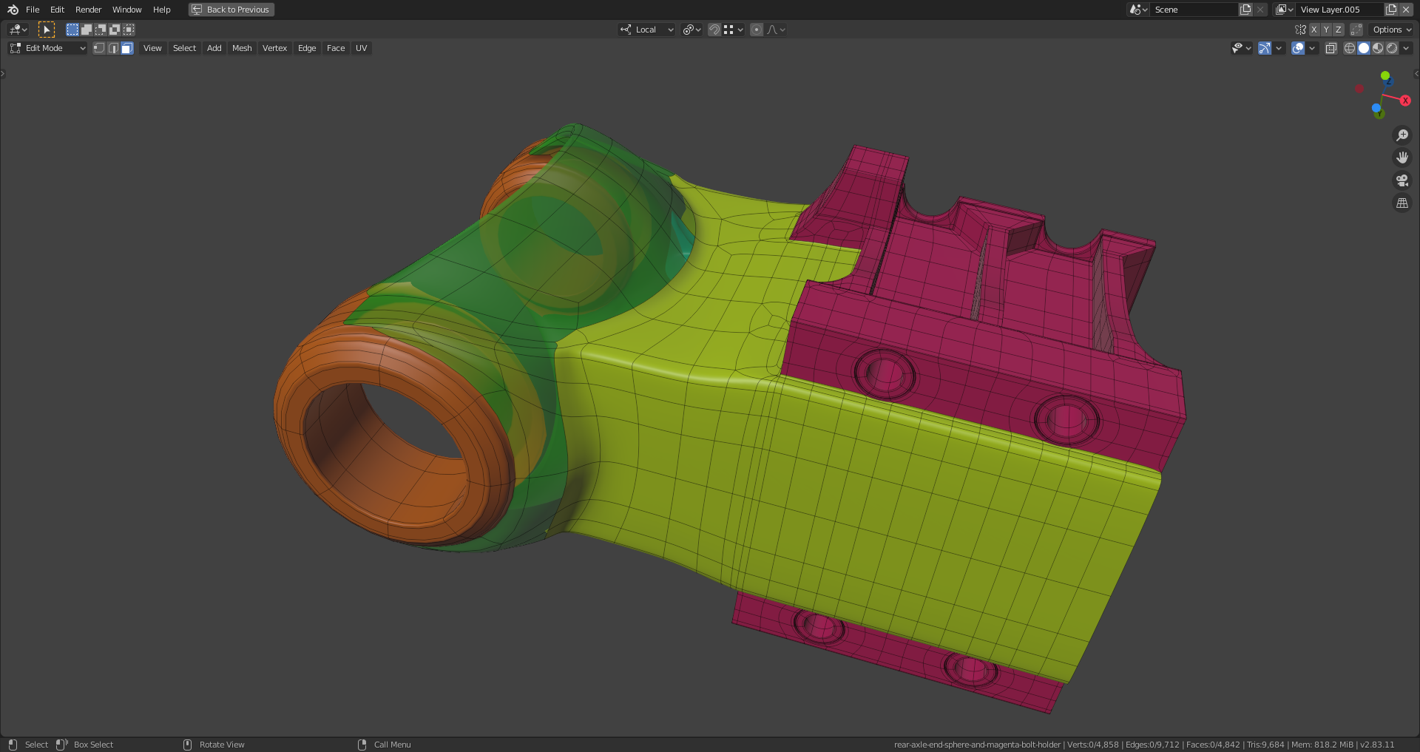Open the File menu

click(33, 10)
